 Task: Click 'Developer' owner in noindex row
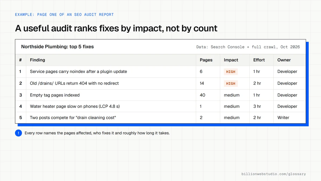pyautogui.click(x=287, y=72)
